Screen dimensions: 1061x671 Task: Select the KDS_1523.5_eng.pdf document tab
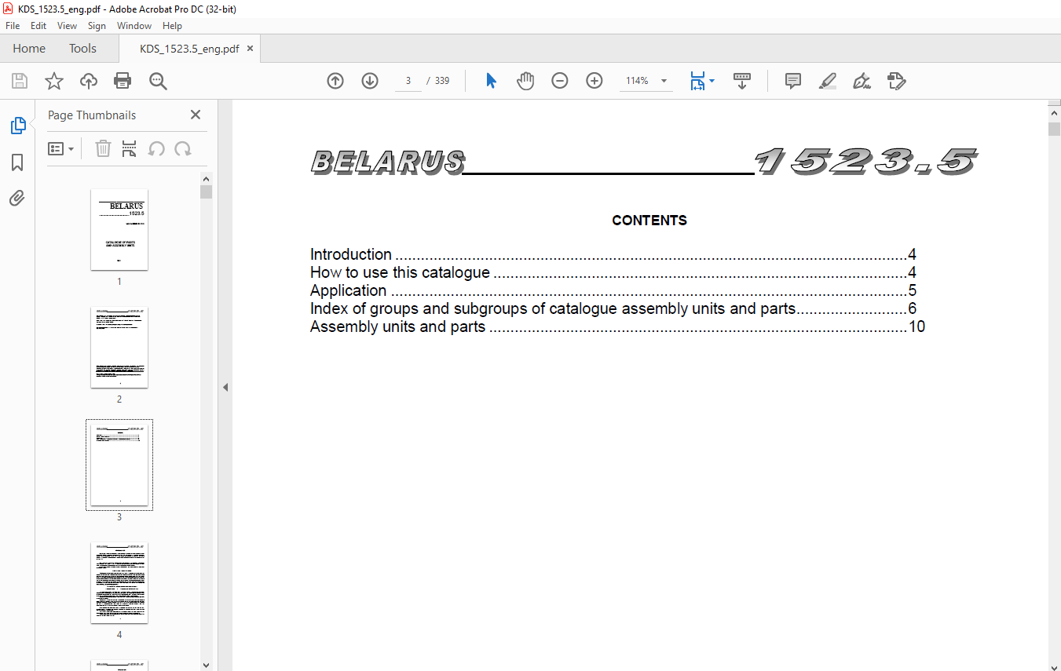189,49
